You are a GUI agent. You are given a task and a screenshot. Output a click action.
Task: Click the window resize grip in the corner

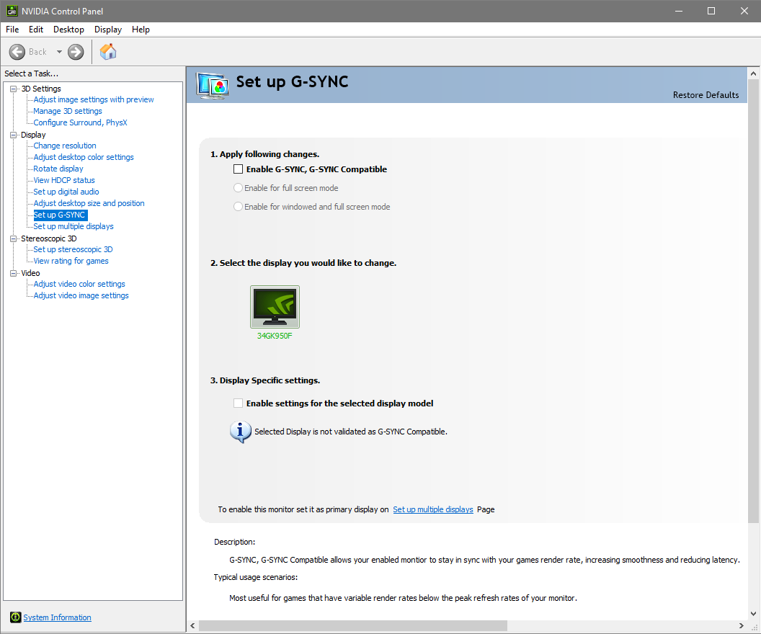point(755,628)
